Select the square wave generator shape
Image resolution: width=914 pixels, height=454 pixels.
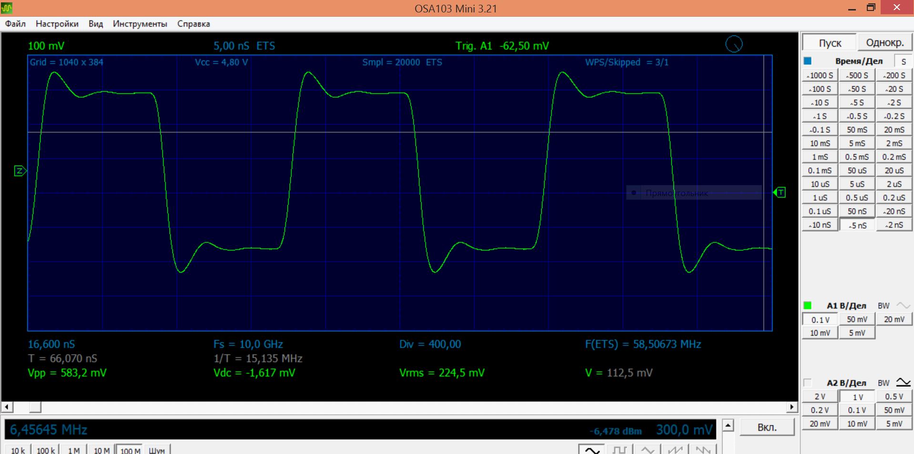point(619,449)
